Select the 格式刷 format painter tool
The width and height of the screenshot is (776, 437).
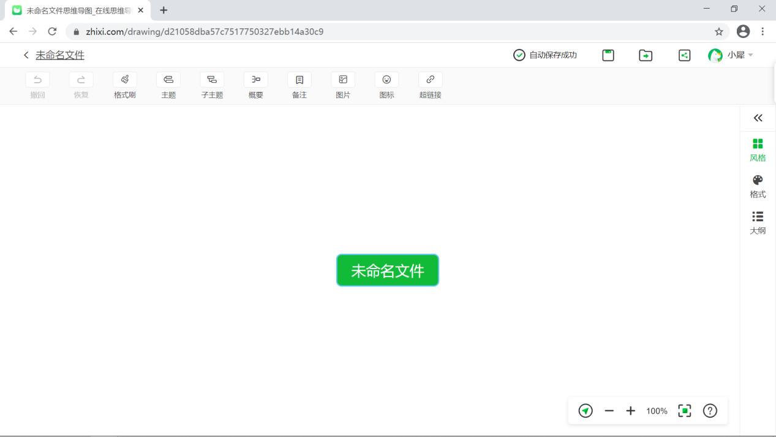pyautogui.click(x=124, y=86)
